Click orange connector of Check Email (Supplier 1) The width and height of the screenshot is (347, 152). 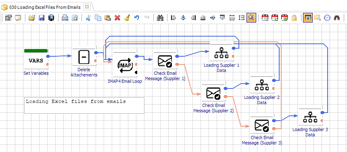(177, 64)
